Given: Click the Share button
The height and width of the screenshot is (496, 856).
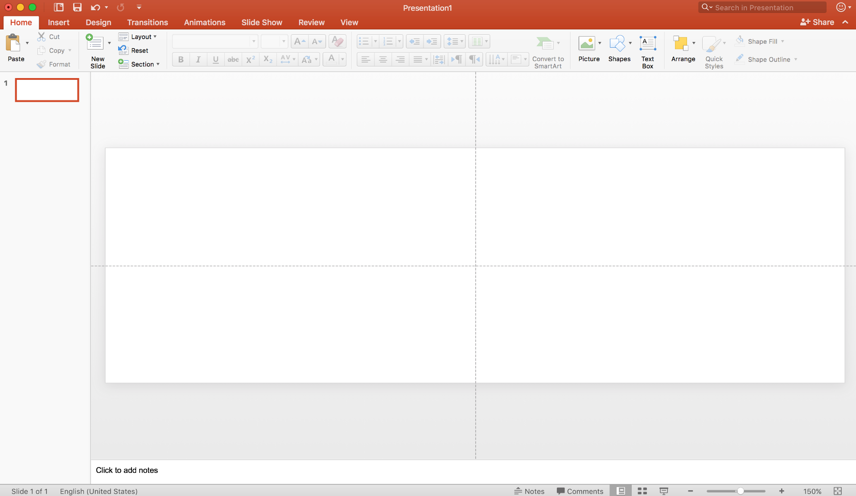Looking at the screenshot, I should [817, 22].
